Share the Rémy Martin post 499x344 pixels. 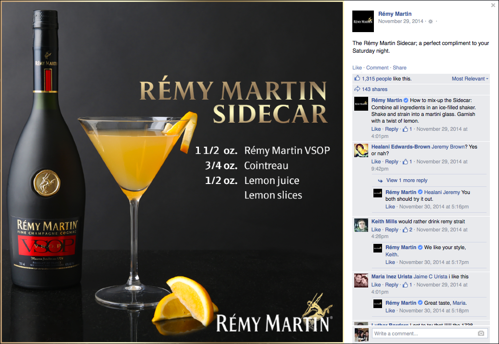point(399,68)
